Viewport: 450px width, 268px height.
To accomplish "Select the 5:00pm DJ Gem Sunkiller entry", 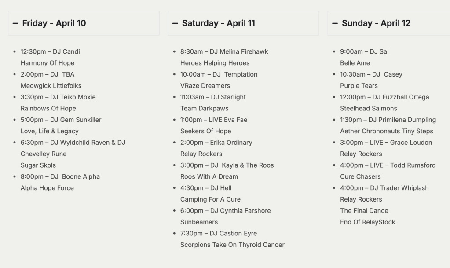I will pyautogui.click(x=61, y=120).
